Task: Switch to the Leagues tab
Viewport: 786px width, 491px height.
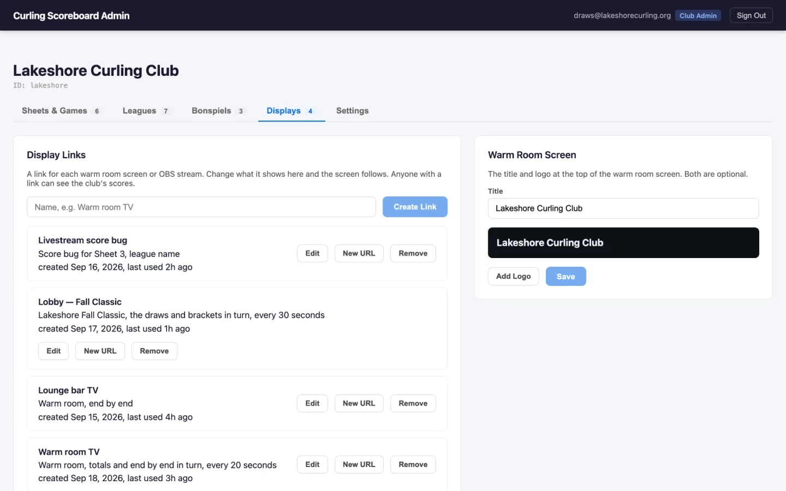Action: pos(146,111)
